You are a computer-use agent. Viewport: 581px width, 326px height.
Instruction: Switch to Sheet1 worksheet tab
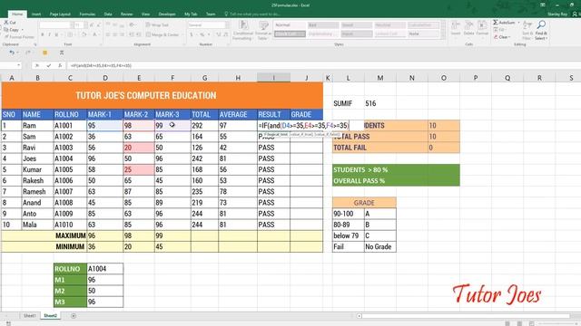(30, 316)
